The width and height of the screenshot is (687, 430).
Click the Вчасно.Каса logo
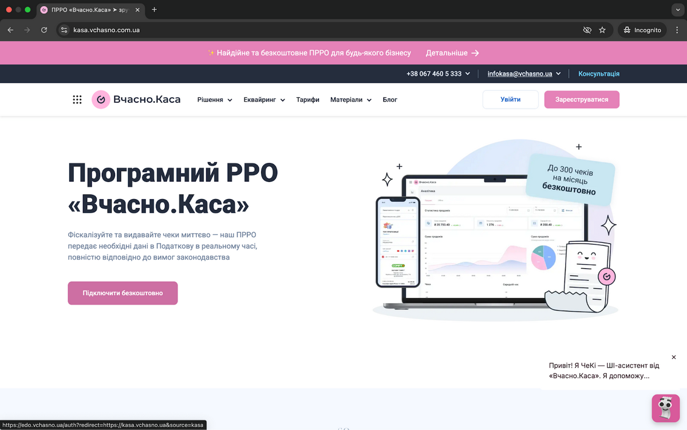click(136, 99)
